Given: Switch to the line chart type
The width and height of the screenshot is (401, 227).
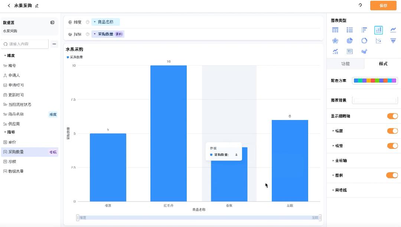Looking at the screenshot, I should [x=393, y=30].
